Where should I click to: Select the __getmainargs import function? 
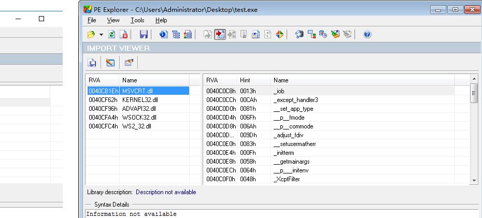[x=291, y=162]
